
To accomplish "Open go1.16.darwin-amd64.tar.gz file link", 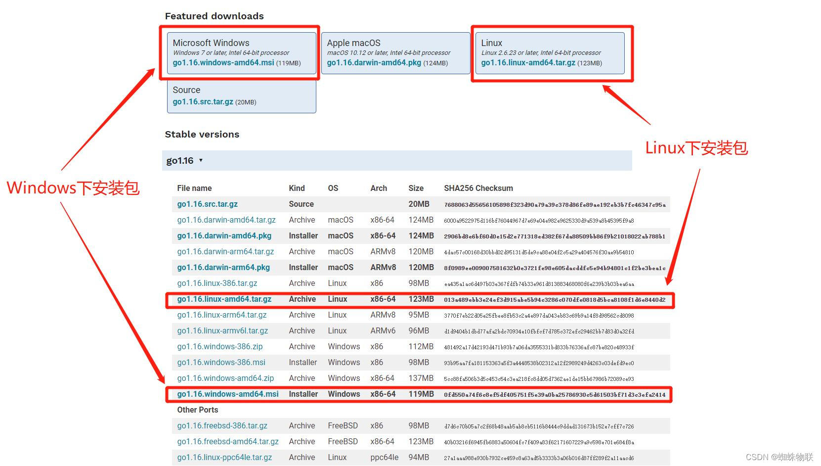I will pyautogui.click(x=226, y=220).
